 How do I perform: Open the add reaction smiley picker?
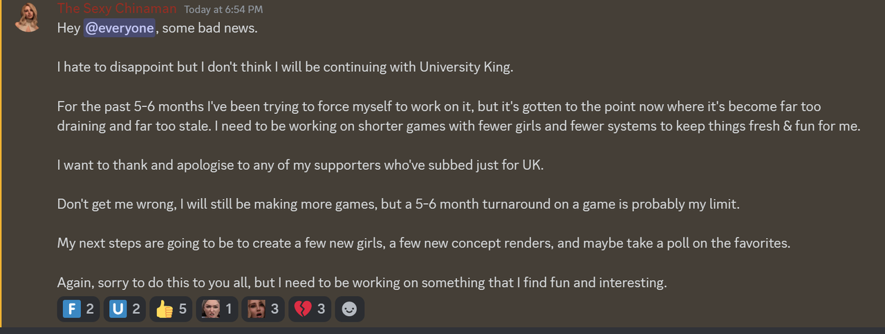tap(349, 309)
